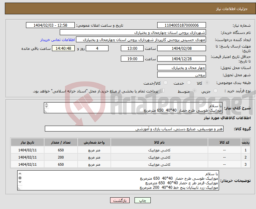Click the متر مربع unit in row 2
The height and width of the screenshot is (209, 256).
pos(94,158)
